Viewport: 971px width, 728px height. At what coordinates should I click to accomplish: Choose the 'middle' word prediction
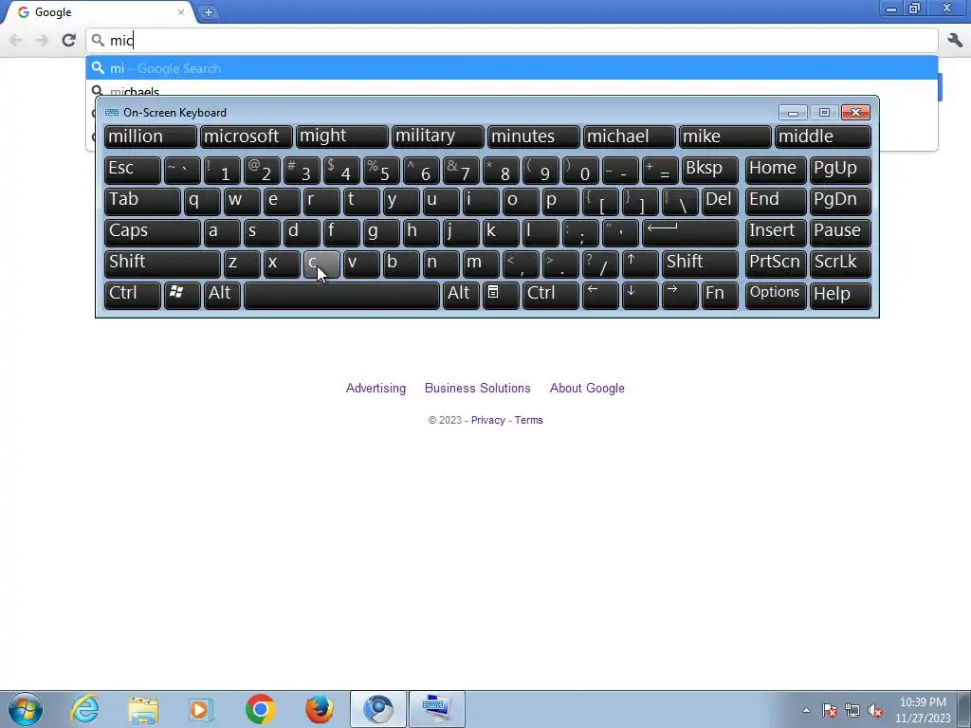[822, 136]
